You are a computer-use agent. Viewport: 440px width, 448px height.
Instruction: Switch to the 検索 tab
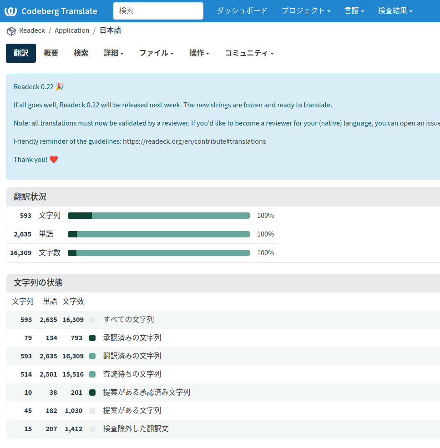coord(81,53)
